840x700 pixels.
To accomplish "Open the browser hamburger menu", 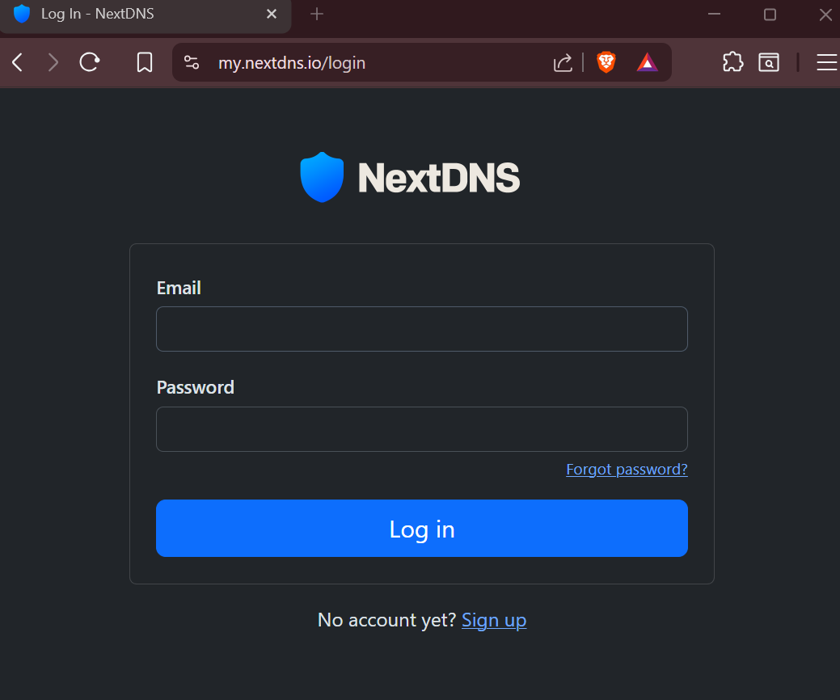I will [x=826, y=61].
